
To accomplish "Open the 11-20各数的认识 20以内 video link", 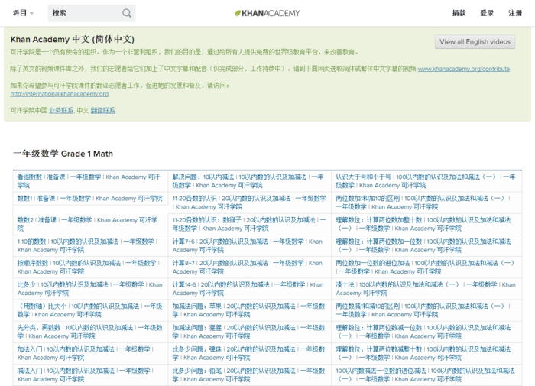I will pos(249,203).
